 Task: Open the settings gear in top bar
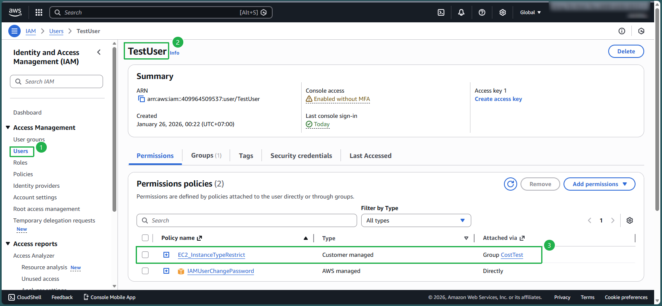pyautogui.click(x=503, y=12)
